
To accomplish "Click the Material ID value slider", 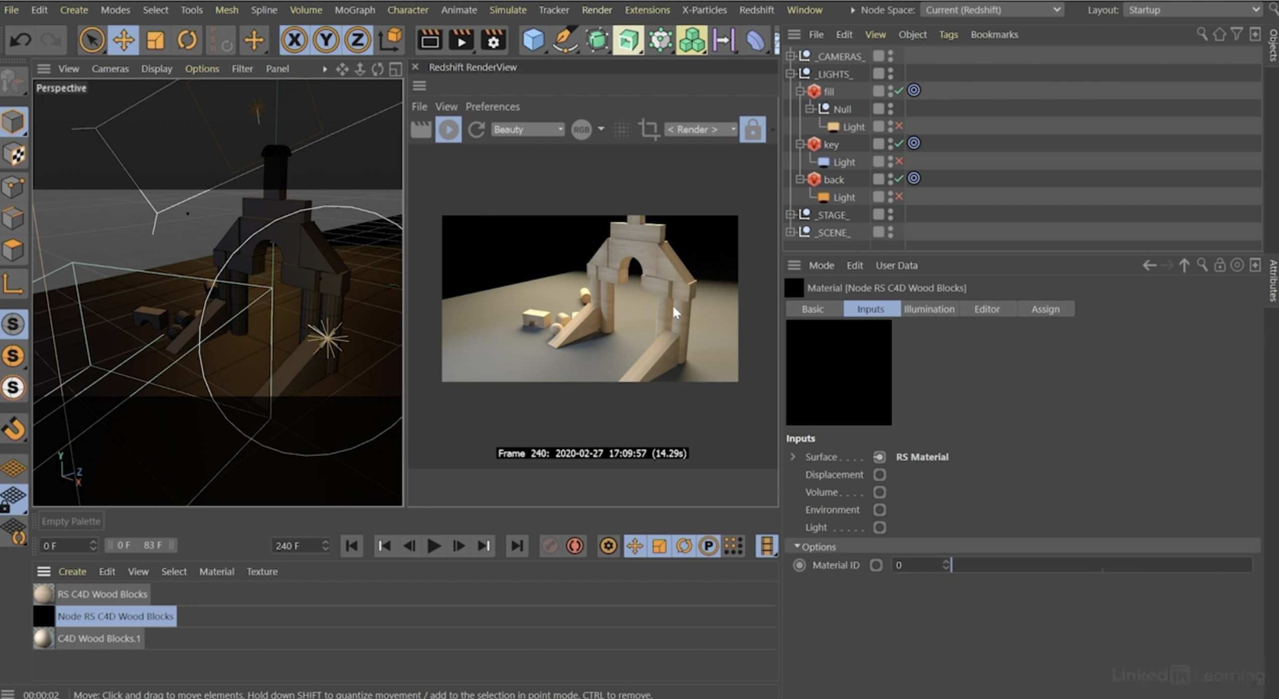I will click(x=1101, y=565).
